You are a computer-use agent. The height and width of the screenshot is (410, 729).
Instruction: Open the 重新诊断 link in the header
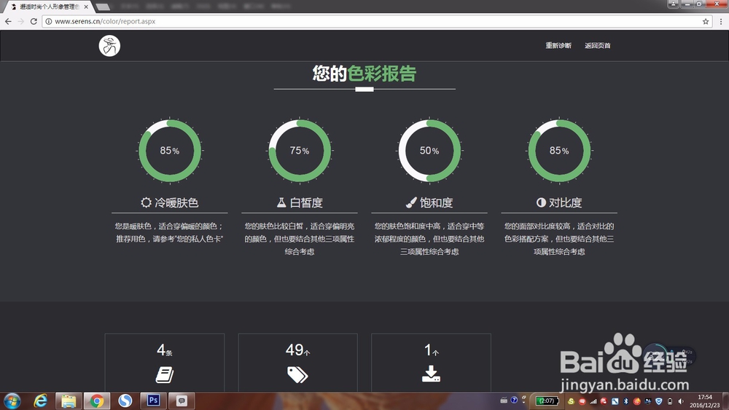[x=558, y=45]
